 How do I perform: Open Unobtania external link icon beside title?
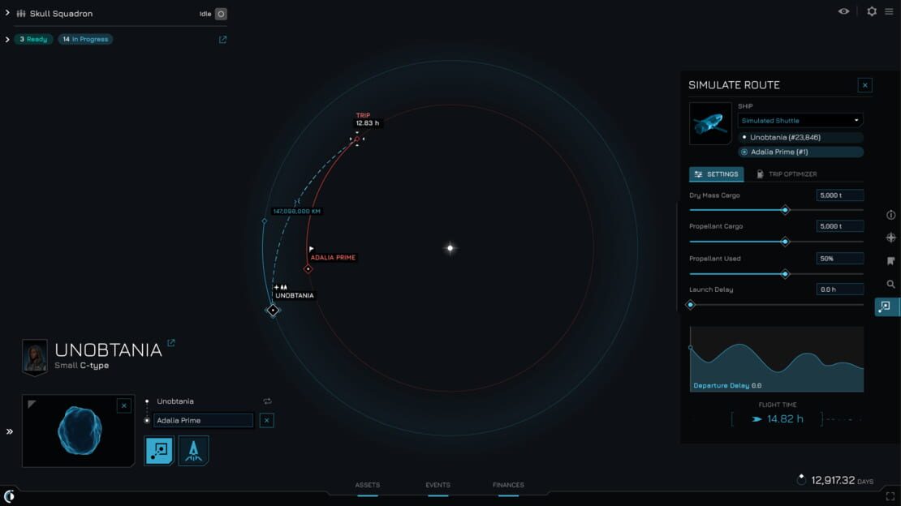(x=170, y=343)
